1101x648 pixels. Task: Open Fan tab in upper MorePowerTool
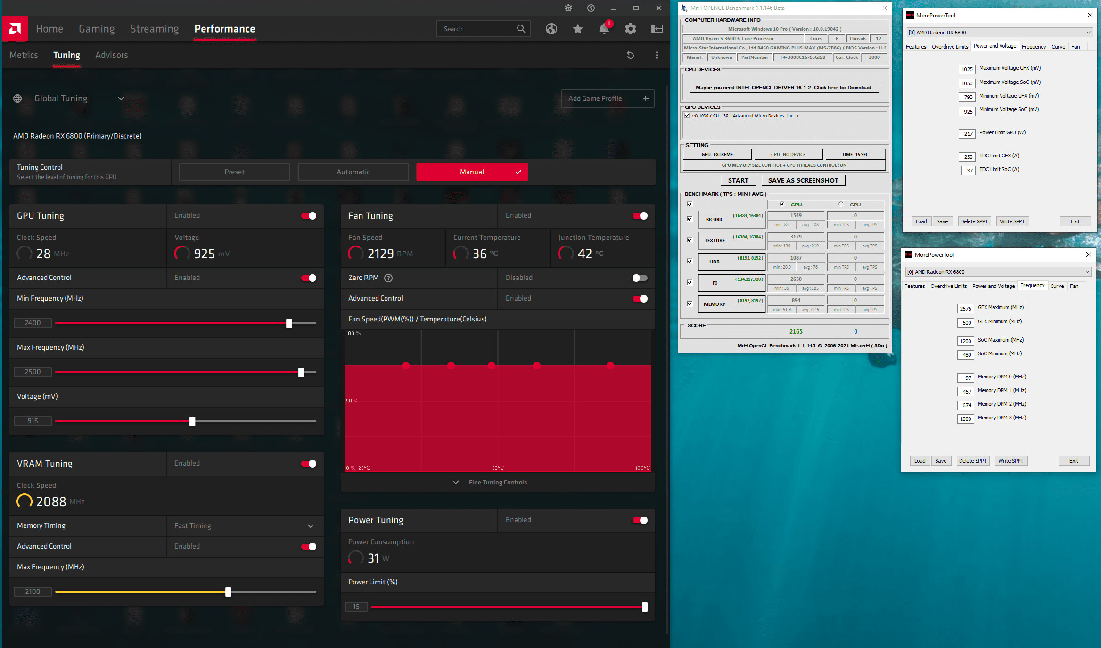1076,47
